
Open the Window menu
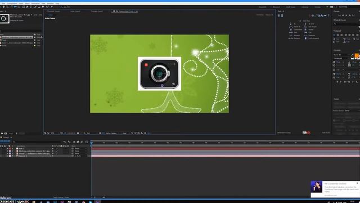coord(50,3)
